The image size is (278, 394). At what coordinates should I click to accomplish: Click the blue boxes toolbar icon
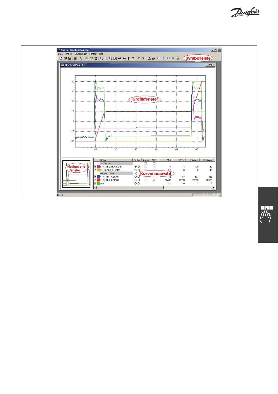tap(154, 58)
